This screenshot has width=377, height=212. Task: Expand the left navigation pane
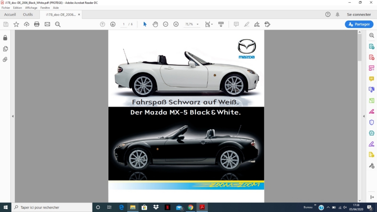[13, 116]
